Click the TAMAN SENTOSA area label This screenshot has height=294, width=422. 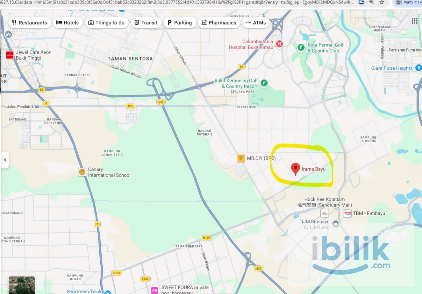tap(130, 59)
